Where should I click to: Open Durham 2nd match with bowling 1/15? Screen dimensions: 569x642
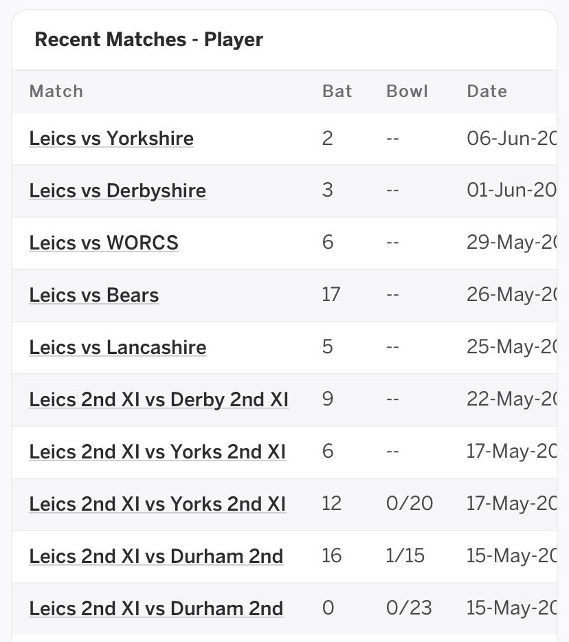click(x=156, y=556)
